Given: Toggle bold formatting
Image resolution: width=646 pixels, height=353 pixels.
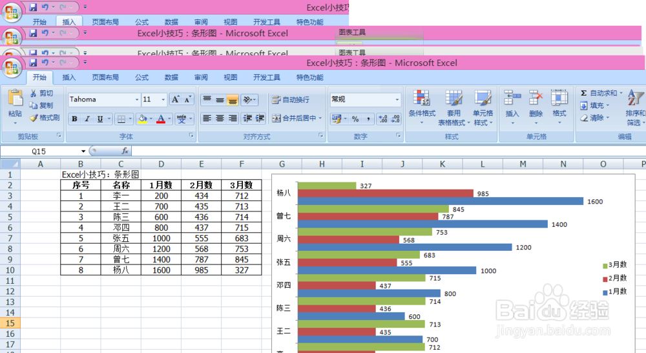Looking at the screenshot, I should click(74, 119).
